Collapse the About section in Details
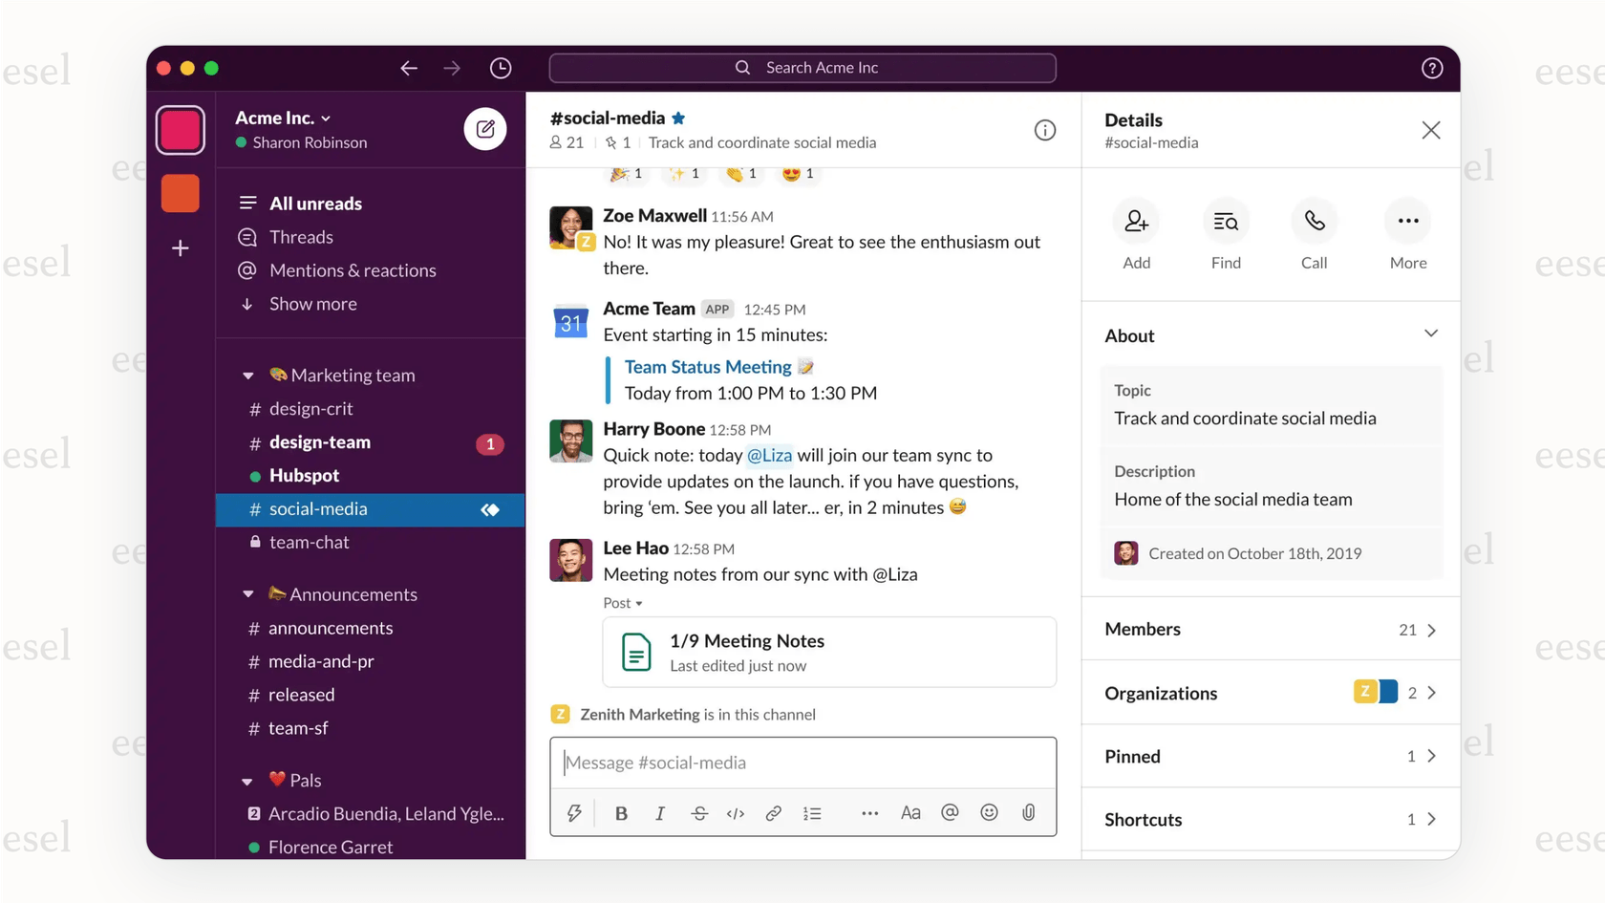Screen dimensions: 1605x903 point(1430,333)
